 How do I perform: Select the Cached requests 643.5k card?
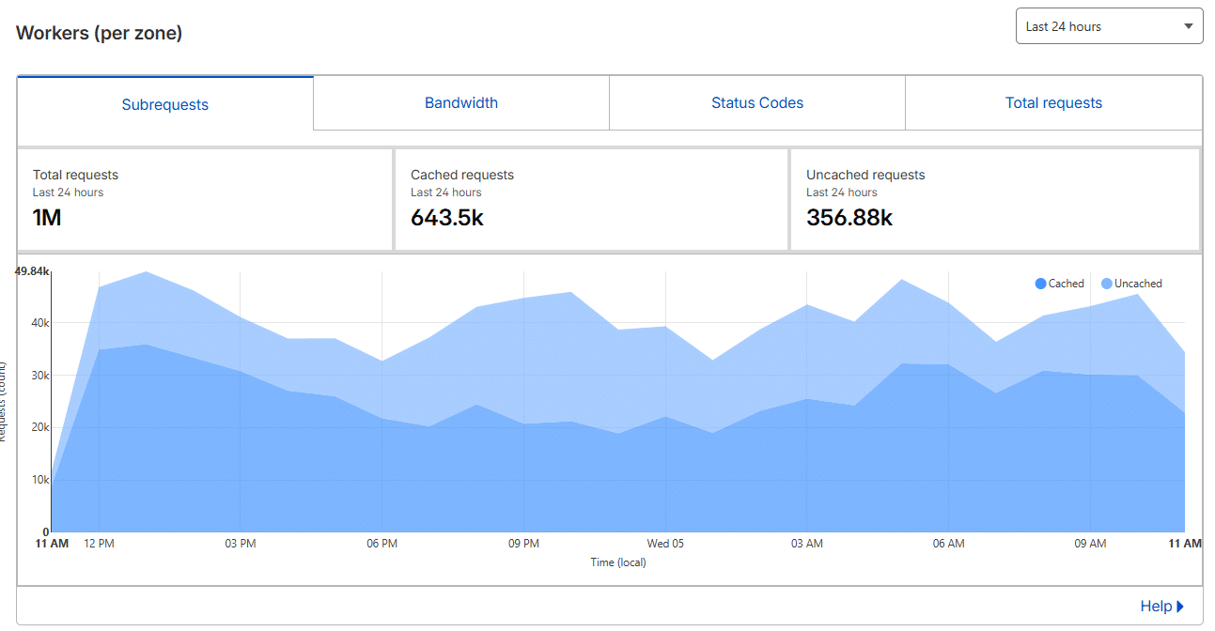pyautogui.click(x=590, y=199)
